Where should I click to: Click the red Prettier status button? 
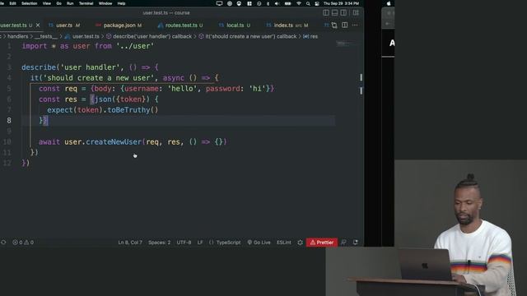pyautogui.click(x=322, y=243)
